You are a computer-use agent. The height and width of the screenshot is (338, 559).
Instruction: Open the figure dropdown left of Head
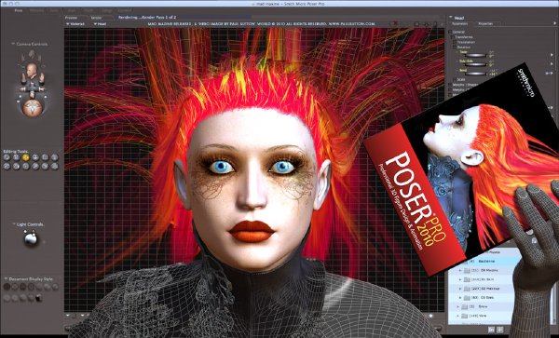pyautogui.click(x=75, y=24)
